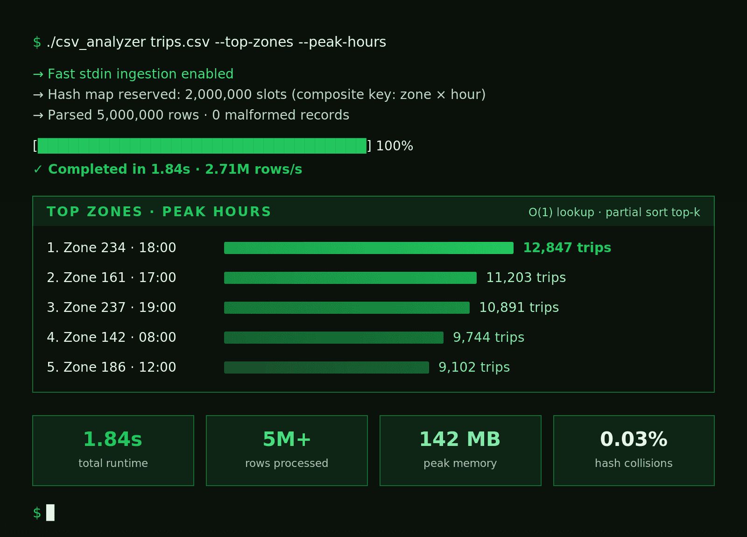Image resolution: width=747 pixels, height=537 pixels.
Task: Open the '142 MB peak memory' card
Action: (x=460, y=451)
